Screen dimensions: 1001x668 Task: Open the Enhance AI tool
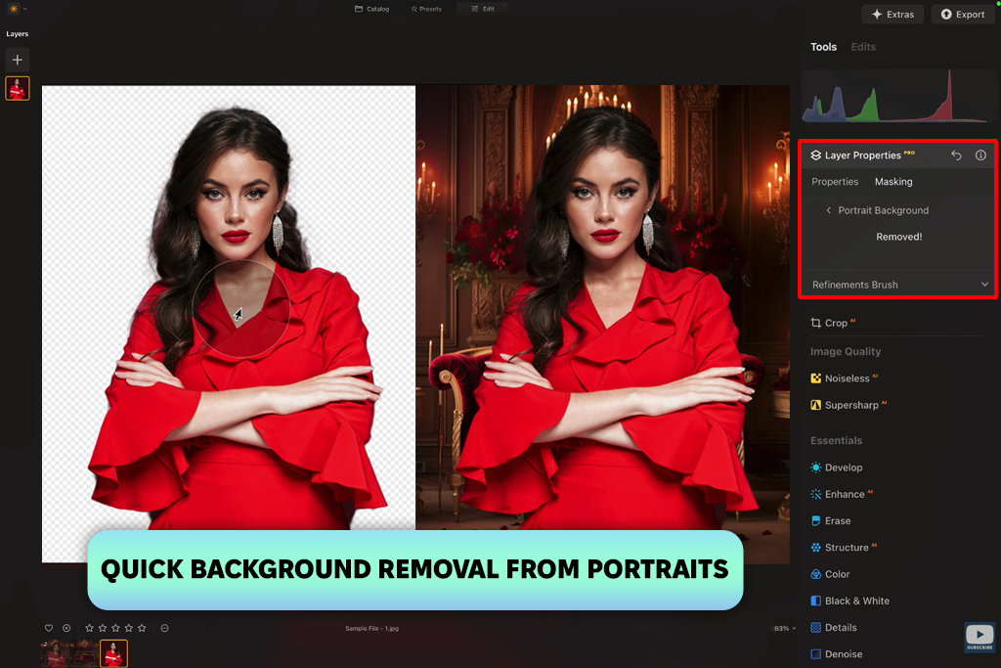point(842,494)
